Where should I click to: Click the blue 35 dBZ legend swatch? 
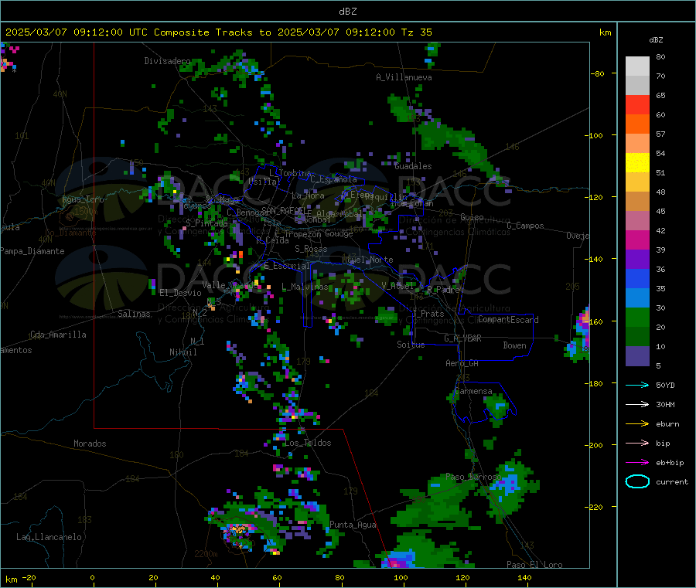[637, 278]
